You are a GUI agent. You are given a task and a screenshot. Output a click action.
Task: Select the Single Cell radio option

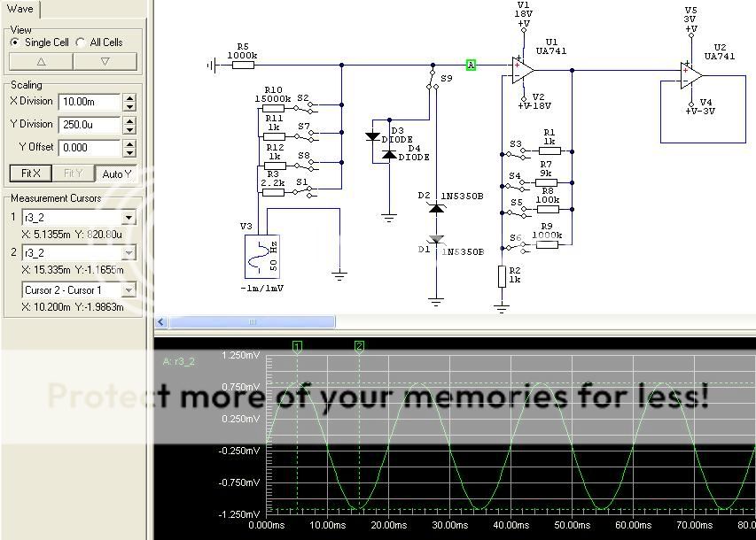(15, 42)
